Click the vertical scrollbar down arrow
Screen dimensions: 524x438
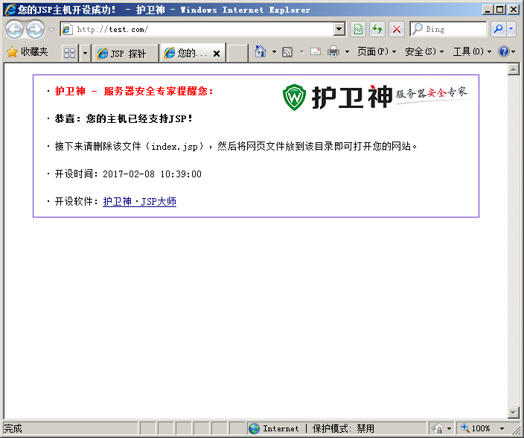click(x=513, y=412)
